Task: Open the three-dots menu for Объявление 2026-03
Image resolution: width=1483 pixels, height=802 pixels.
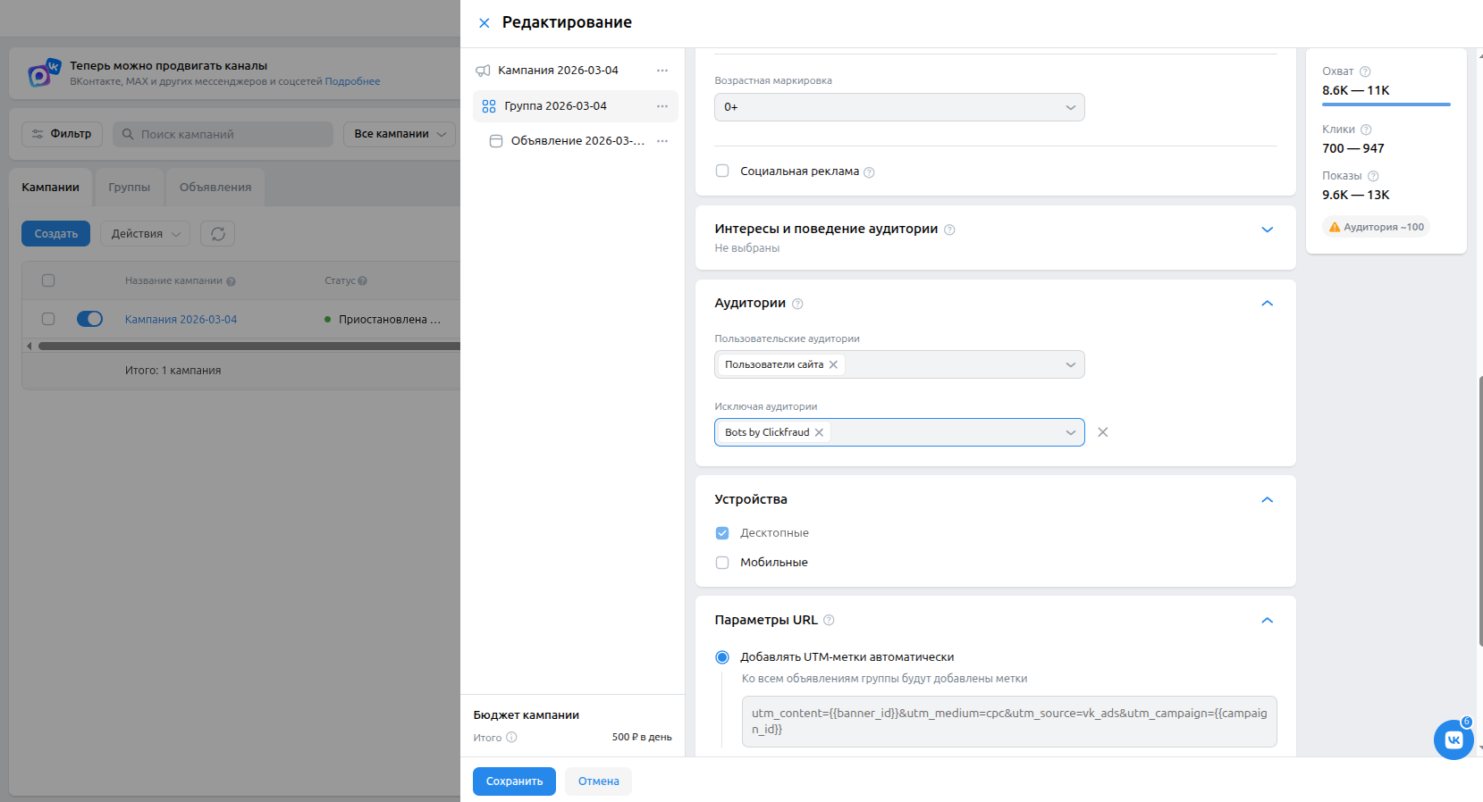Action: point(662,141)
